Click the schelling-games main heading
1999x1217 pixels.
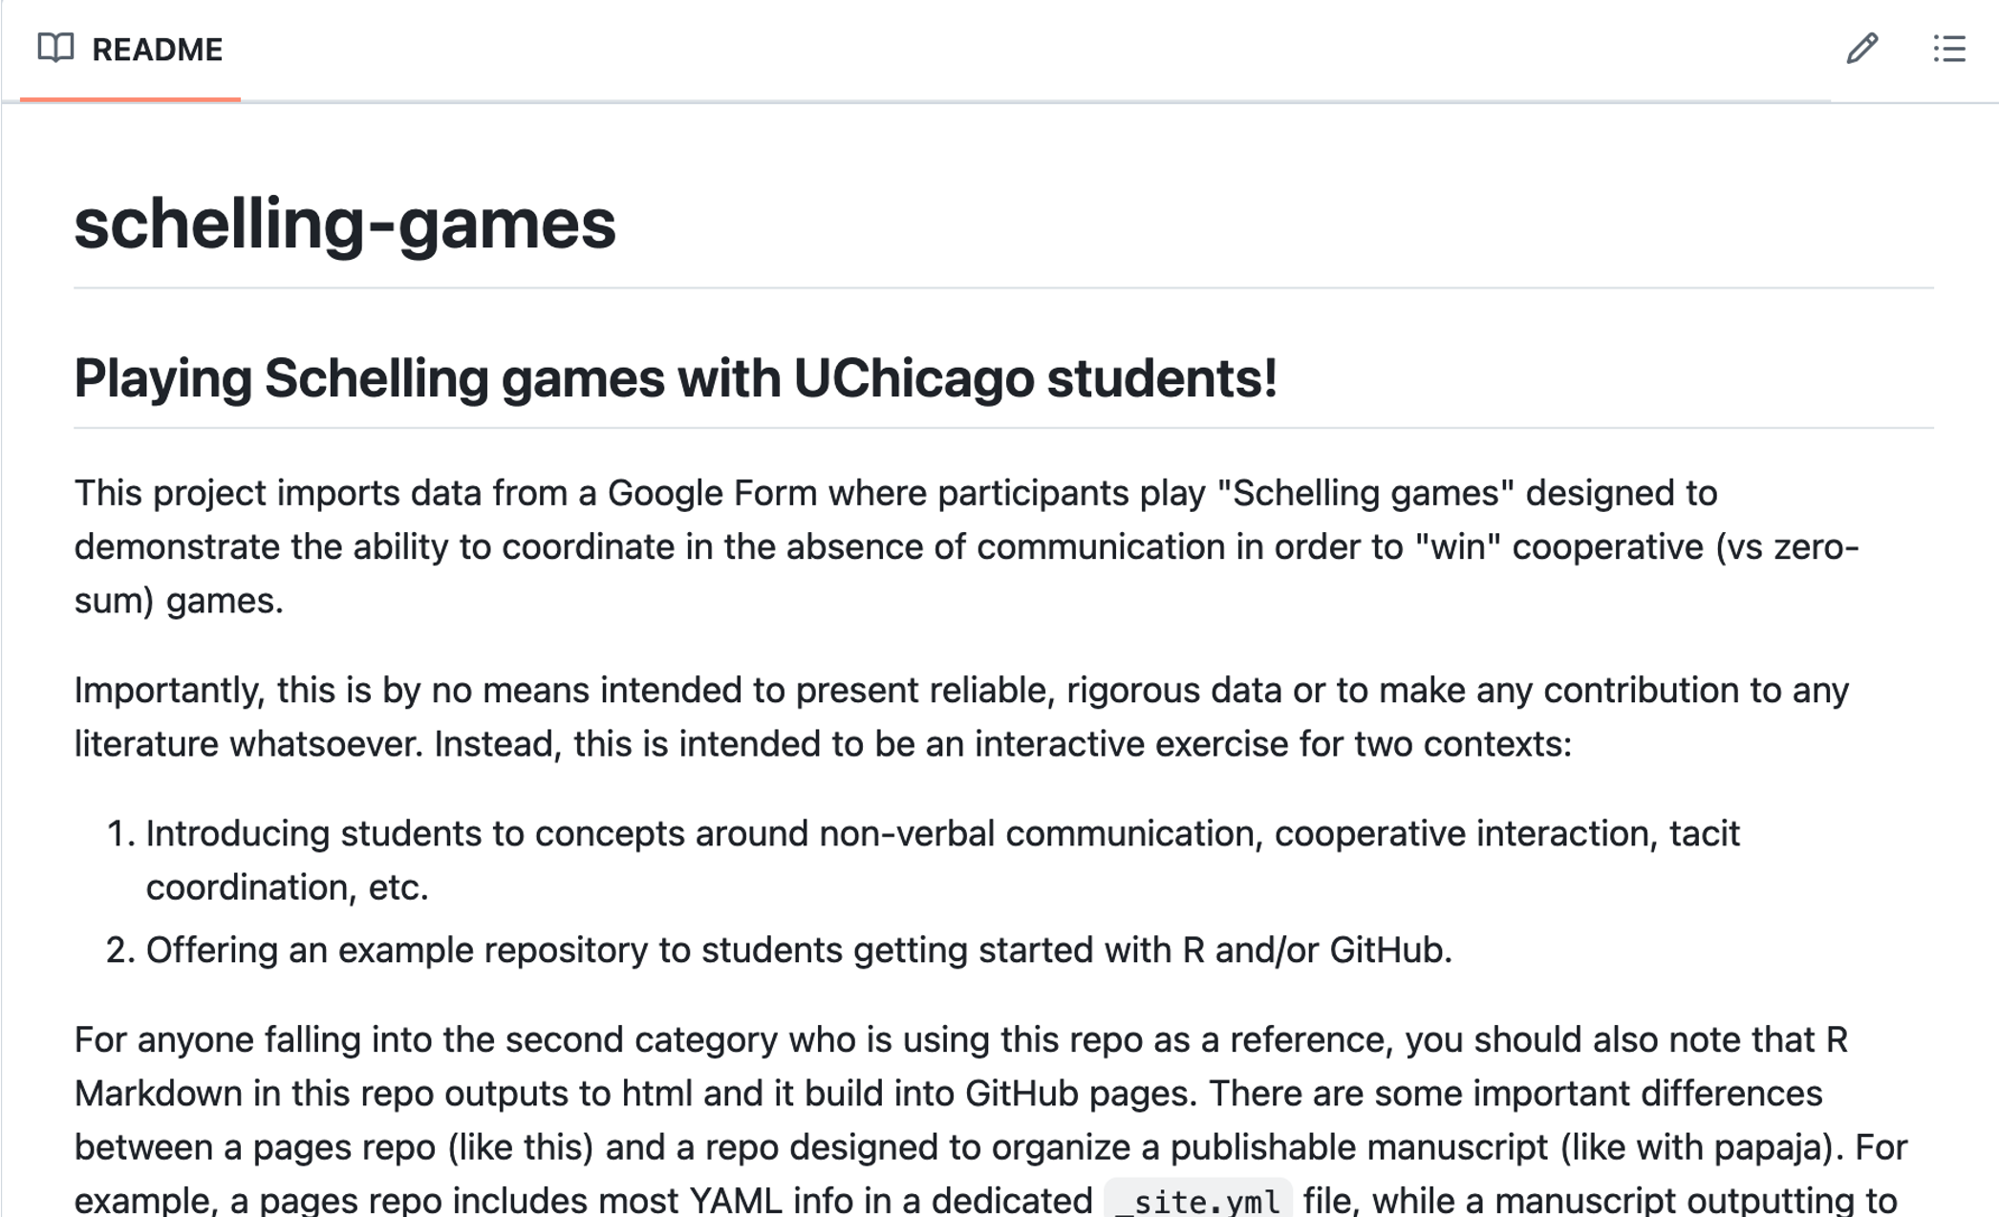(345, 224)
